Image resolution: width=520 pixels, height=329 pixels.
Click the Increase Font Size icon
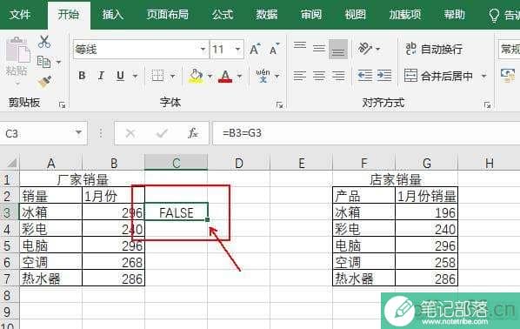pyautogui.click(x=255, y=50)
